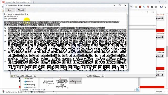Click the 'Font name: AlphanumericQR Space' line
The width and height of the screenshot is (168, 95).
(x=17, y=14)
